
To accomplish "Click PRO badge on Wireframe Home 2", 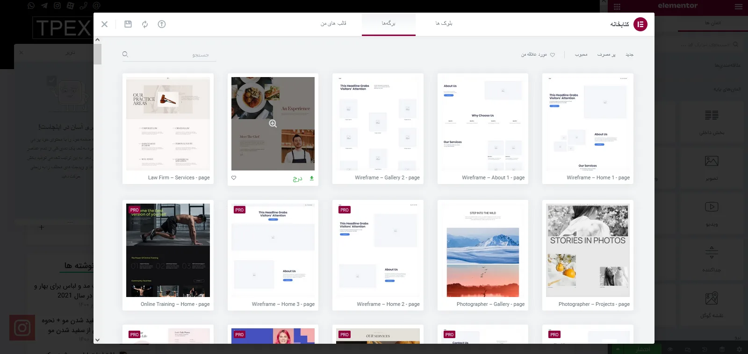I will point(345,210).
